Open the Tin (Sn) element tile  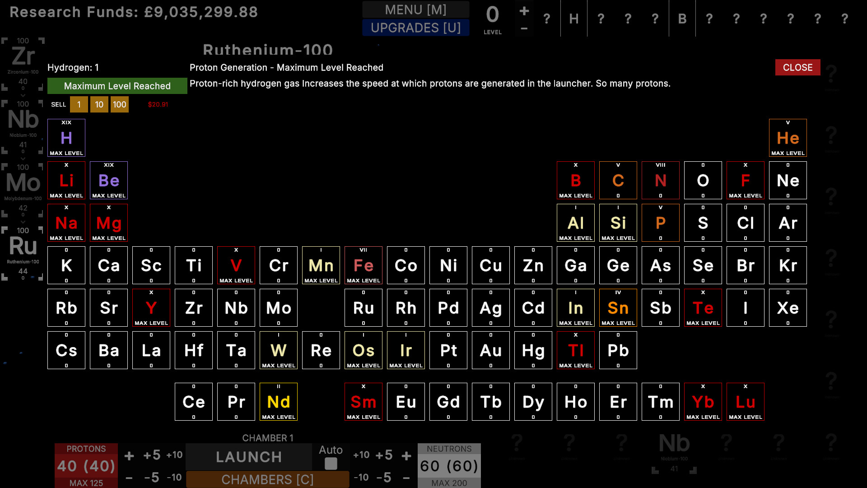click(618, 308)
